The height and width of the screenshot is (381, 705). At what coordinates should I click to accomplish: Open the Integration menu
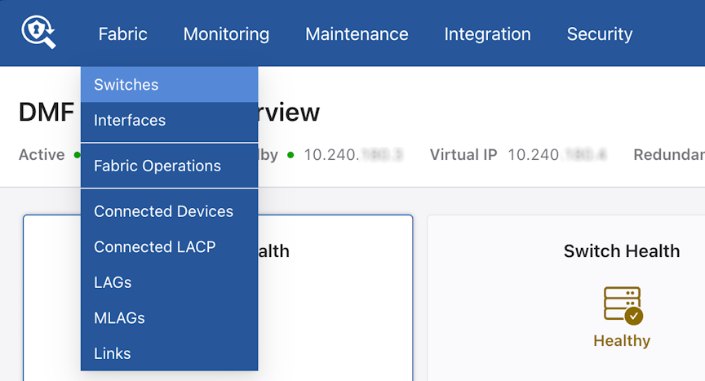click(487, 34)
